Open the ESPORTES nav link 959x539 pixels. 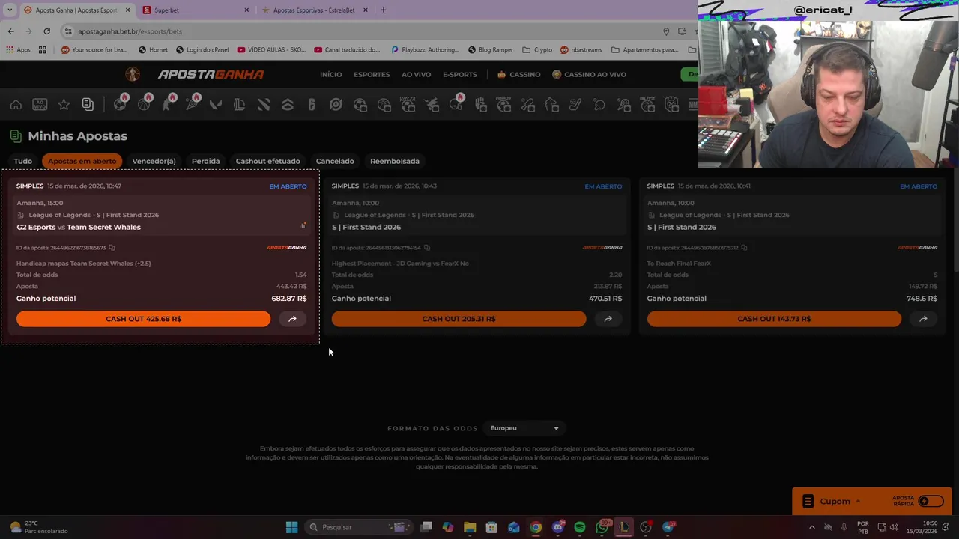pos(372,74)
